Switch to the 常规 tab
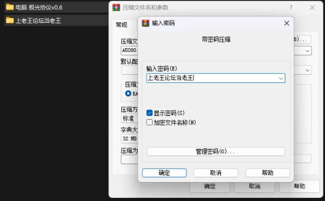The width and height of the screenshot is (325, 201). tap(122, 25)
